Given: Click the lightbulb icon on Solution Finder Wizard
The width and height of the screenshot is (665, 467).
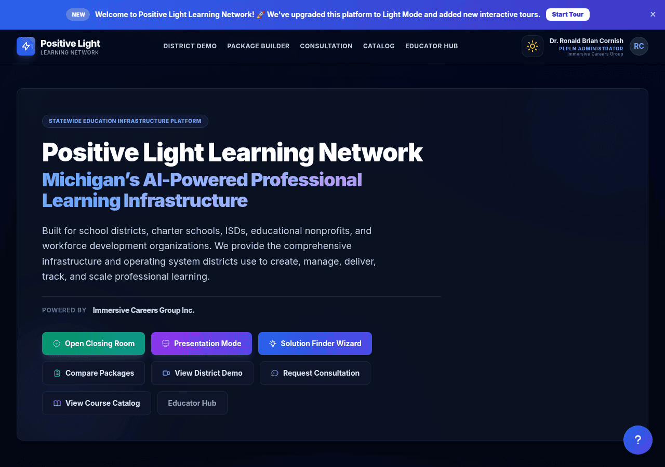Looking at the screenshot, I should pyautogui.click(x=273, y=344).
